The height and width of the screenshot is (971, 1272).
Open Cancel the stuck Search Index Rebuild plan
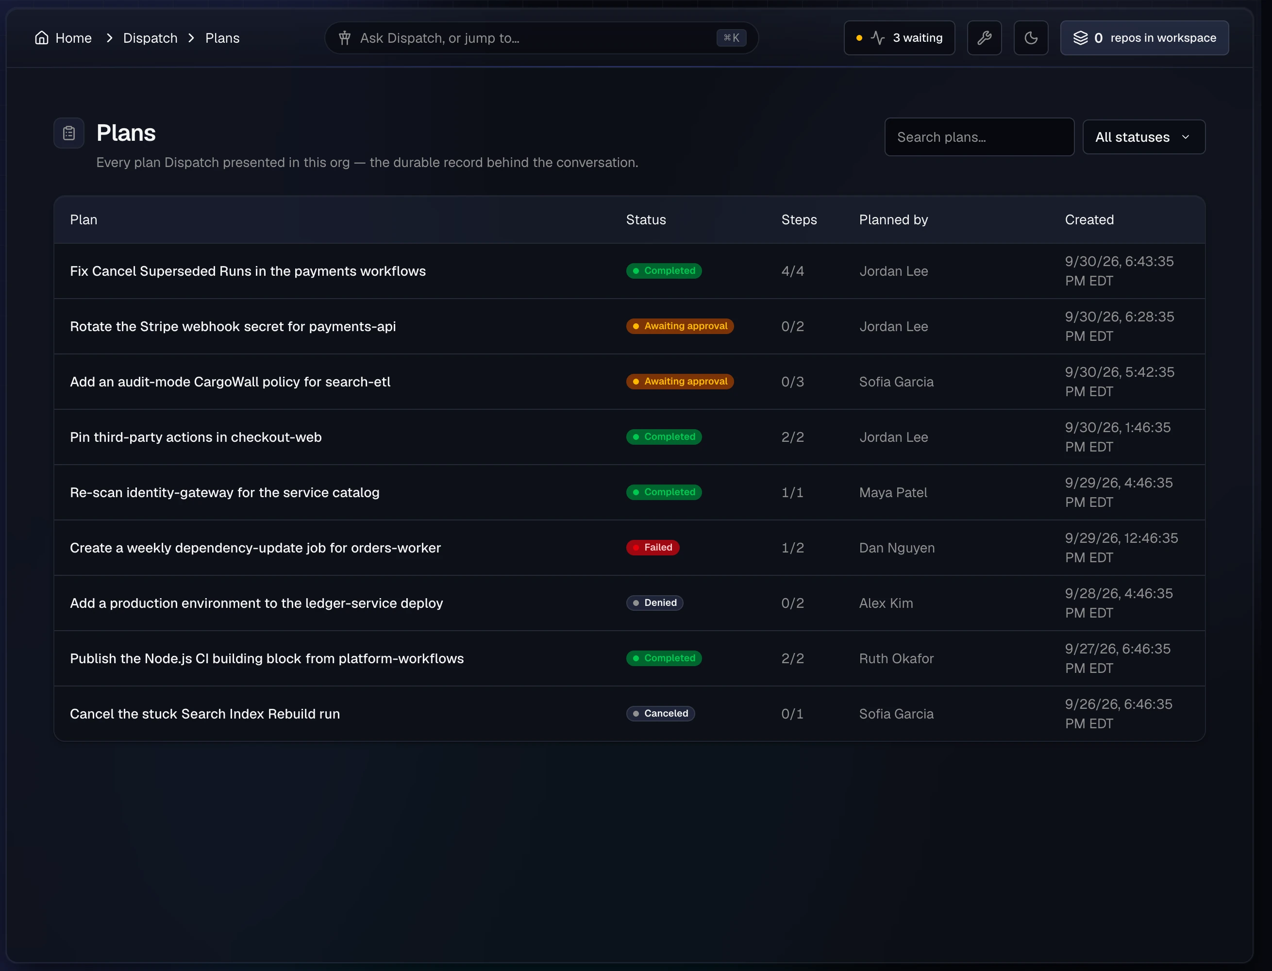click(x=205, y=714)
